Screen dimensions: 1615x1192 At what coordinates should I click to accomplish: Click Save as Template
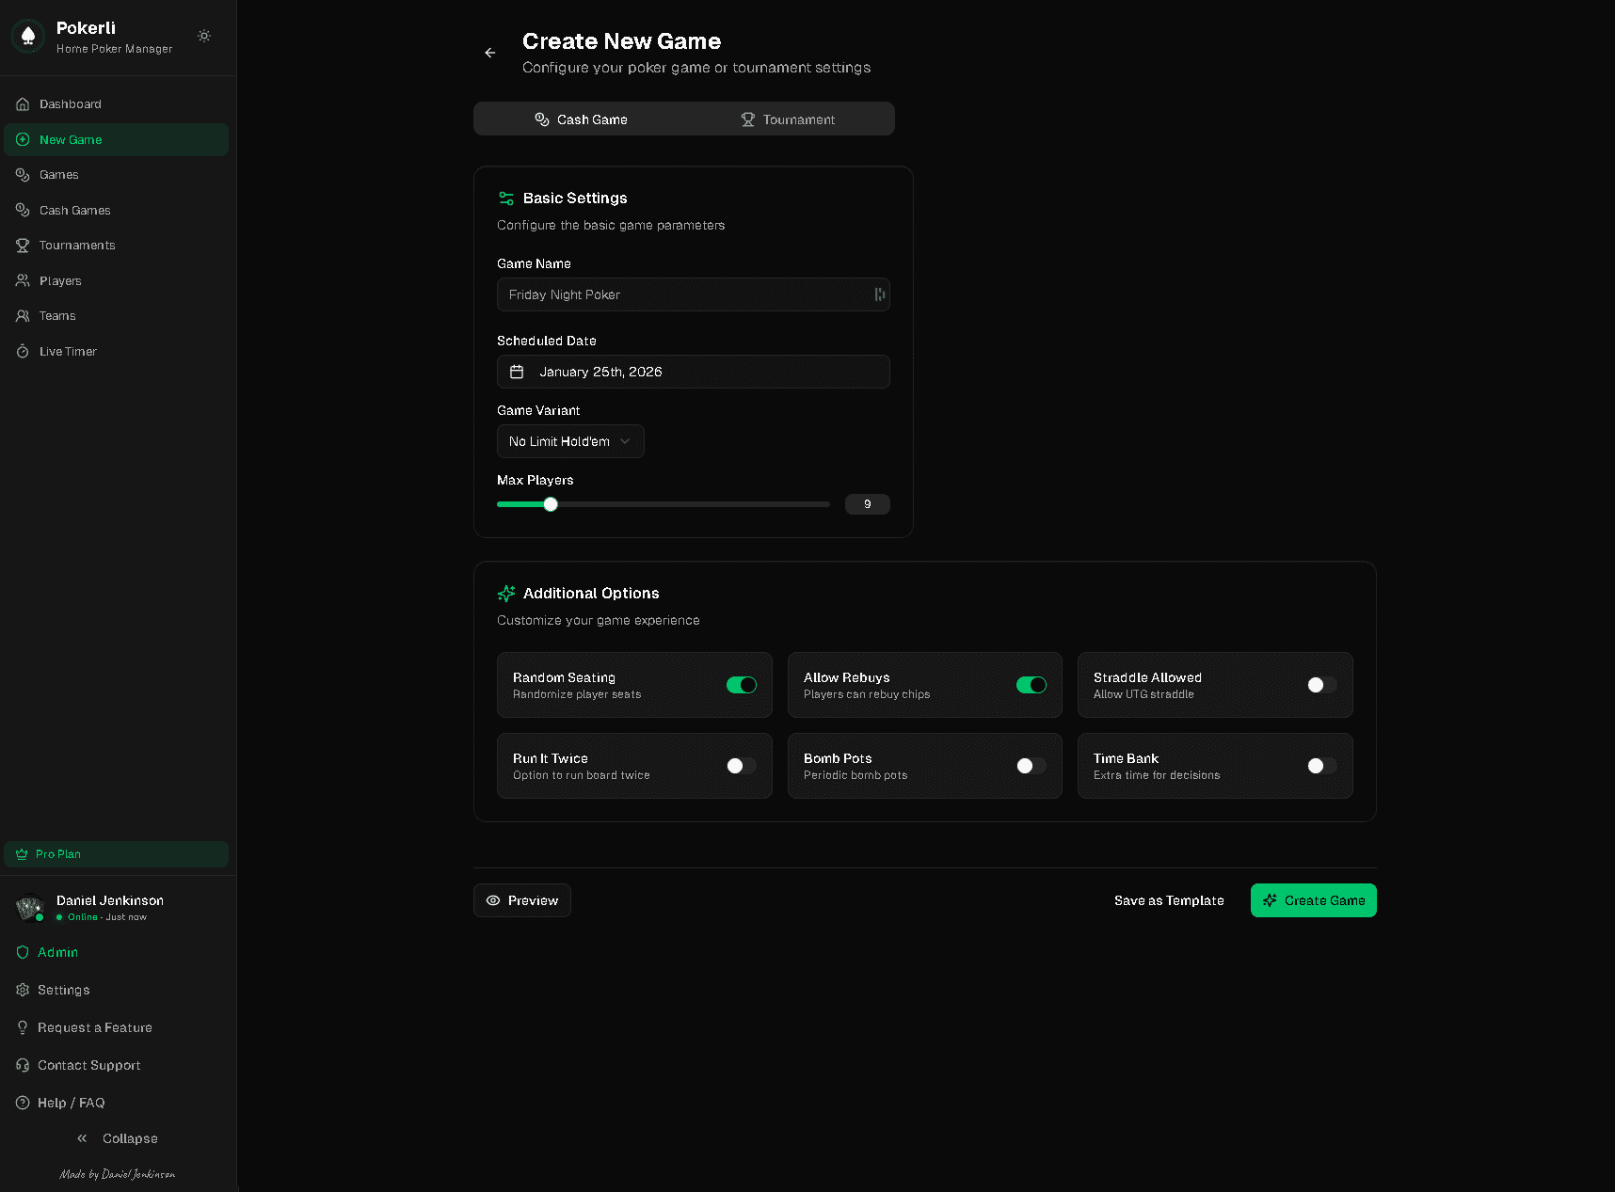point(1169,900)
